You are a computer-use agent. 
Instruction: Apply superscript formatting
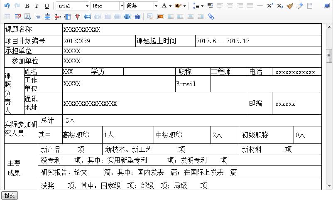coord(270,6)
